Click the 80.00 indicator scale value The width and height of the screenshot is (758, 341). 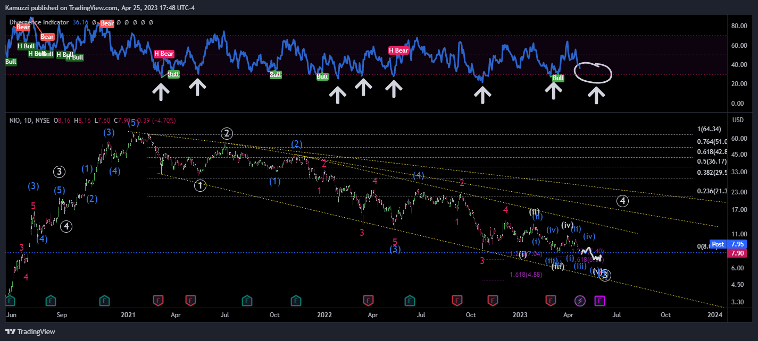tap(739, 25)
